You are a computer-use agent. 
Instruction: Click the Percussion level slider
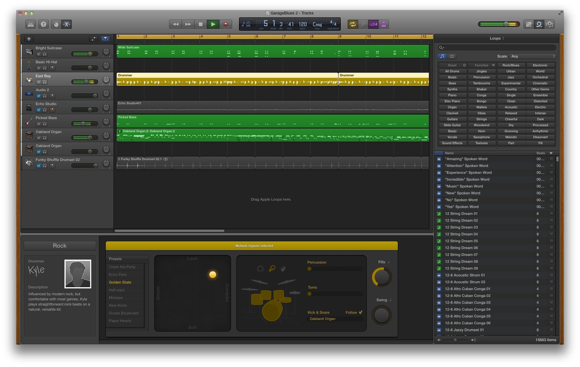click(309, 269)
